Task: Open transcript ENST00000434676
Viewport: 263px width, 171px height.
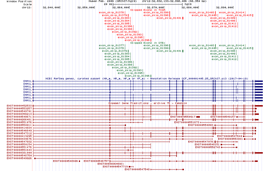Action: tap(19, 139)
